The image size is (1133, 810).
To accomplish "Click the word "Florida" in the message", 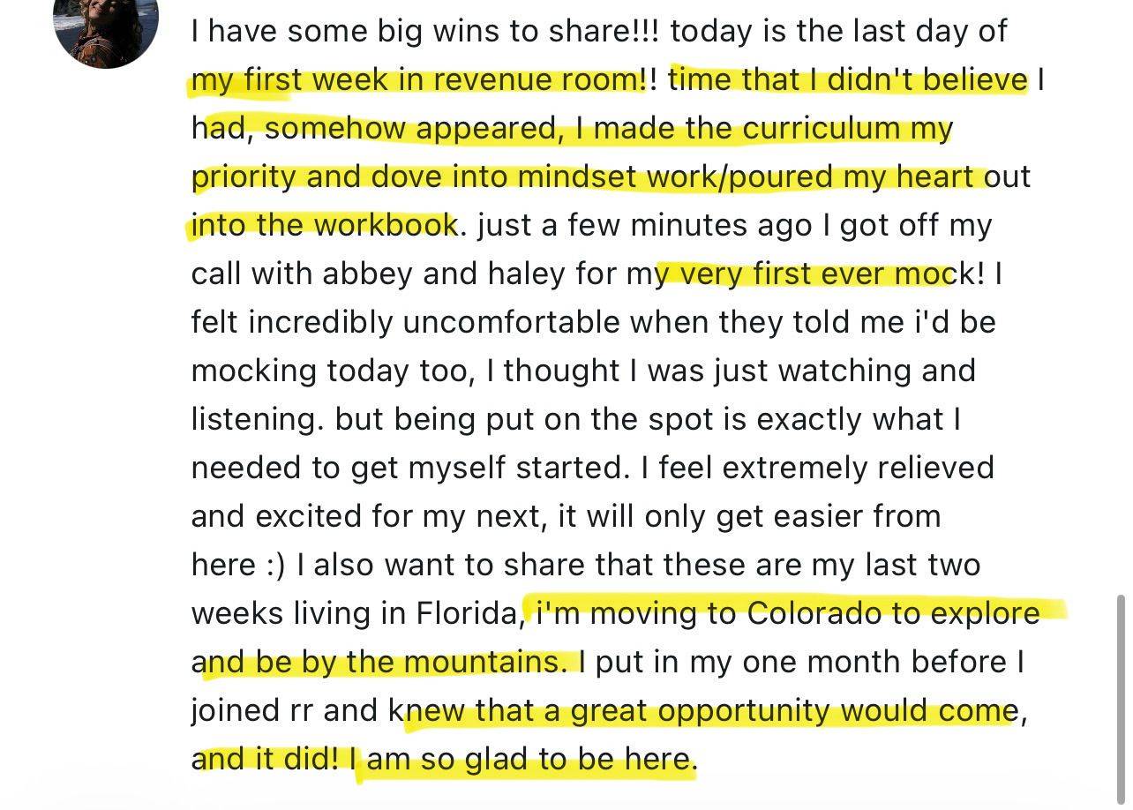I will tap(469, 613).
